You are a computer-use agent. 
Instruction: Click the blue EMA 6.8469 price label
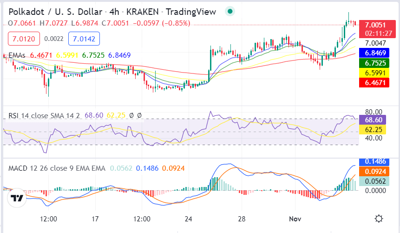click(x=374, y=53)
